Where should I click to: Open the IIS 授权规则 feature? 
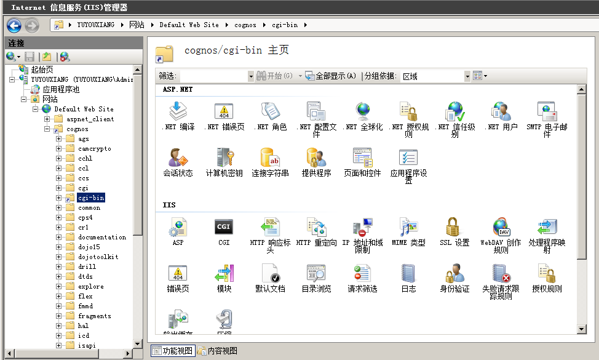tap(547, 278)
